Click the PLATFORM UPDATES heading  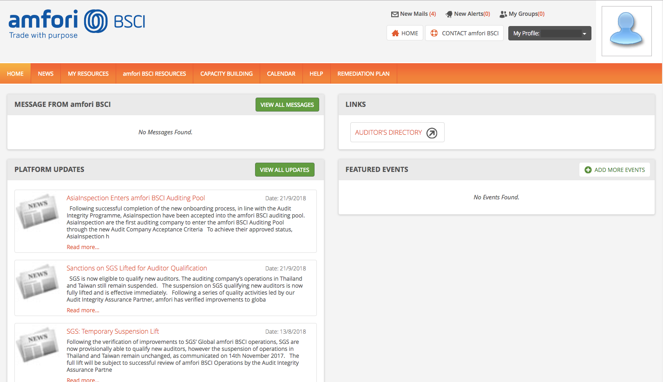(x=49, y=170)
